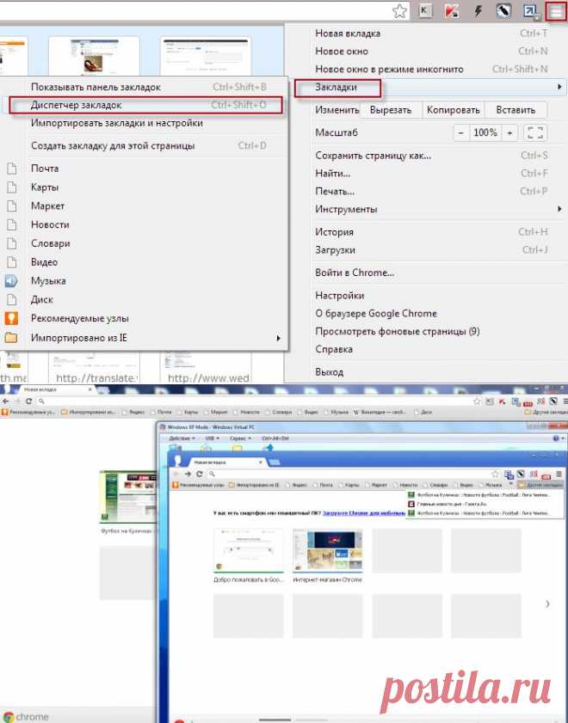Click the Вставить button

(x=516, y=110)
